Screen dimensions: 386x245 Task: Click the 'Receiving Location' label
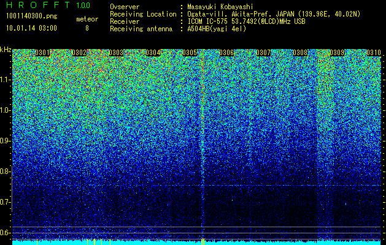point(143,14)
